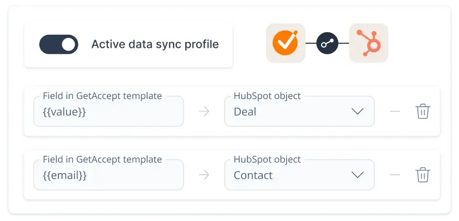Click the {{value}} template field input
The image size is (459, 221).
pos(109,111)
